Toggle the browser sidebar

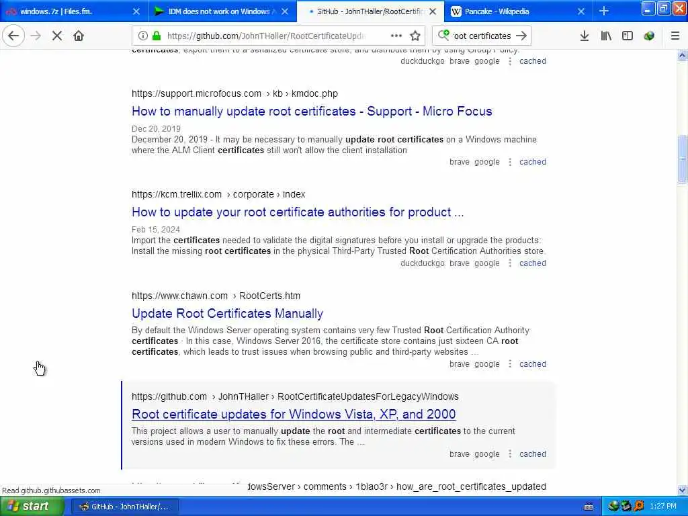pos(628,36)
